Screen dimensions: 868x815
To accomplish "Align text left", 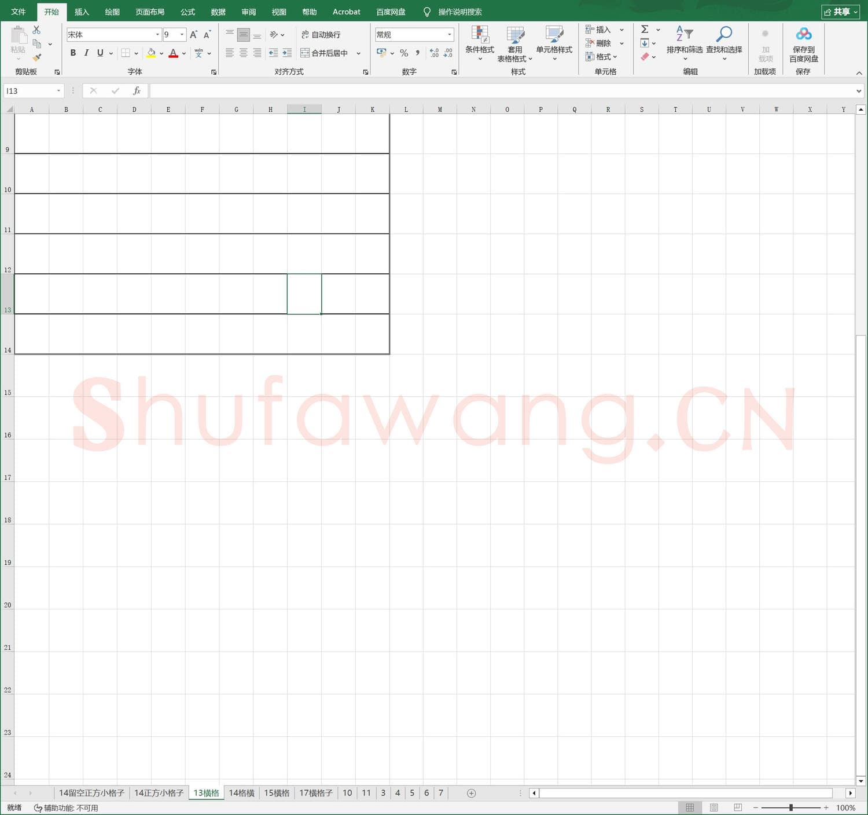I will pyautogui.click(x=230, y=53).
